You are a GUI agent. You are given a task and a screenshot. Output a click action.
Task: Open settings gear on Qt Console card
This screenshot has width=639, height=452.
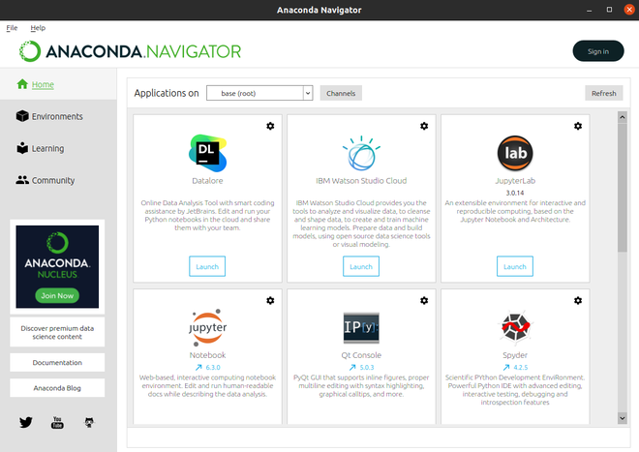424,300
